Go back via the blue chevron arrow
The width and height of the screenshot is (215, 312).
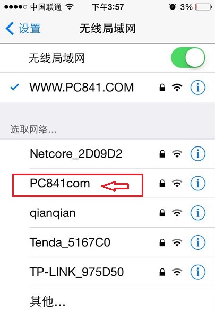coord(10,29)
